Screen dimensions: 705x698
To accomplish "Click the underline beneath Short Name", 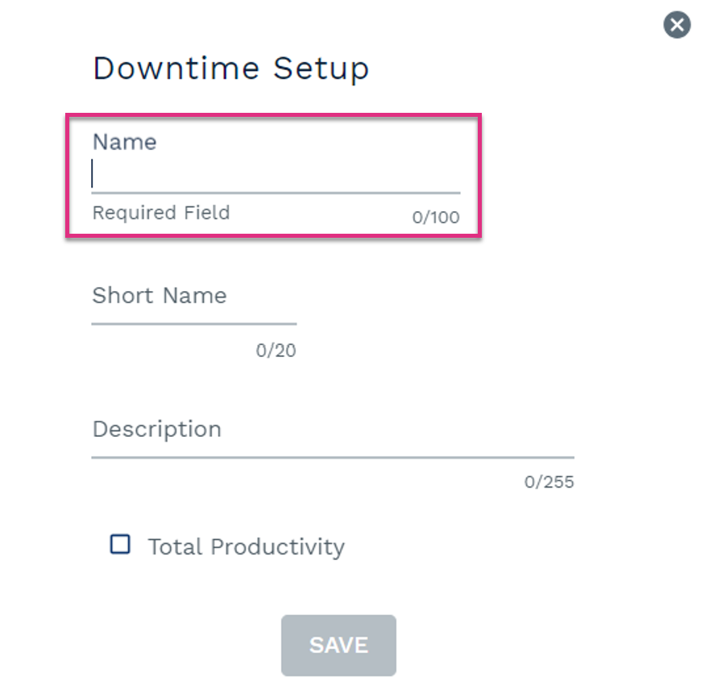I will [194, 323].
